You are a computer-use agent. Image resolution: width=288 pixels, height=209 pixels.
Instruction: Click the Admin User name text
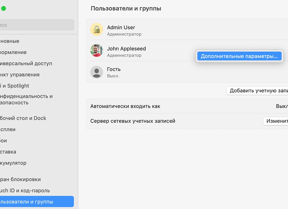tap(121, 27)
